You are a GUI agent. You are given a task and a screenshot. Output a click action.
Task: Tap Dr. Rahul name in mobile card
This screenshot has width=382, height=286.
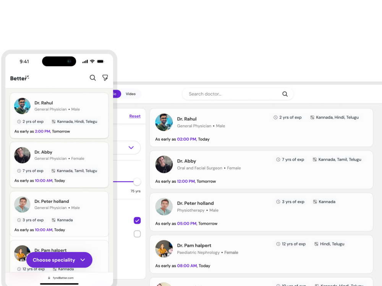(44, 103)
